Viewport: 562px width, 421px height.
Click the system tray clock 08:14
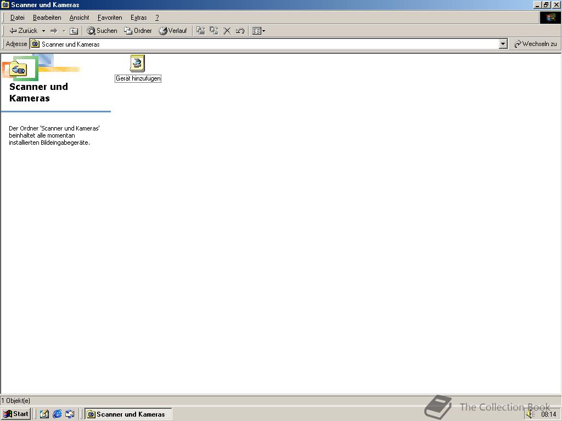[x=548, y=414]
